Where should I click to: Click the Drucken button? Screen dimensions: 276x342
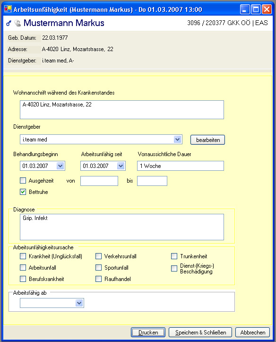click(148, 333)
